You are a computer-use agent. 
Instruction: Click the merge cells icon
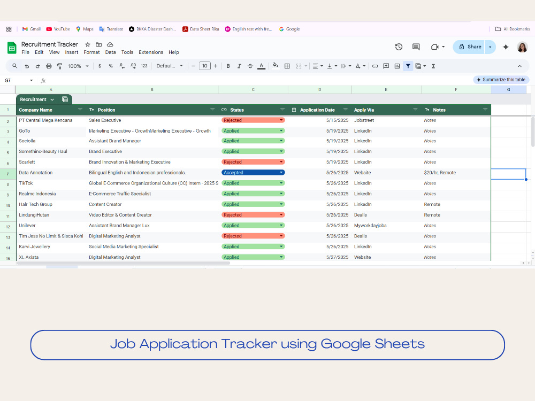pos(299,66)
